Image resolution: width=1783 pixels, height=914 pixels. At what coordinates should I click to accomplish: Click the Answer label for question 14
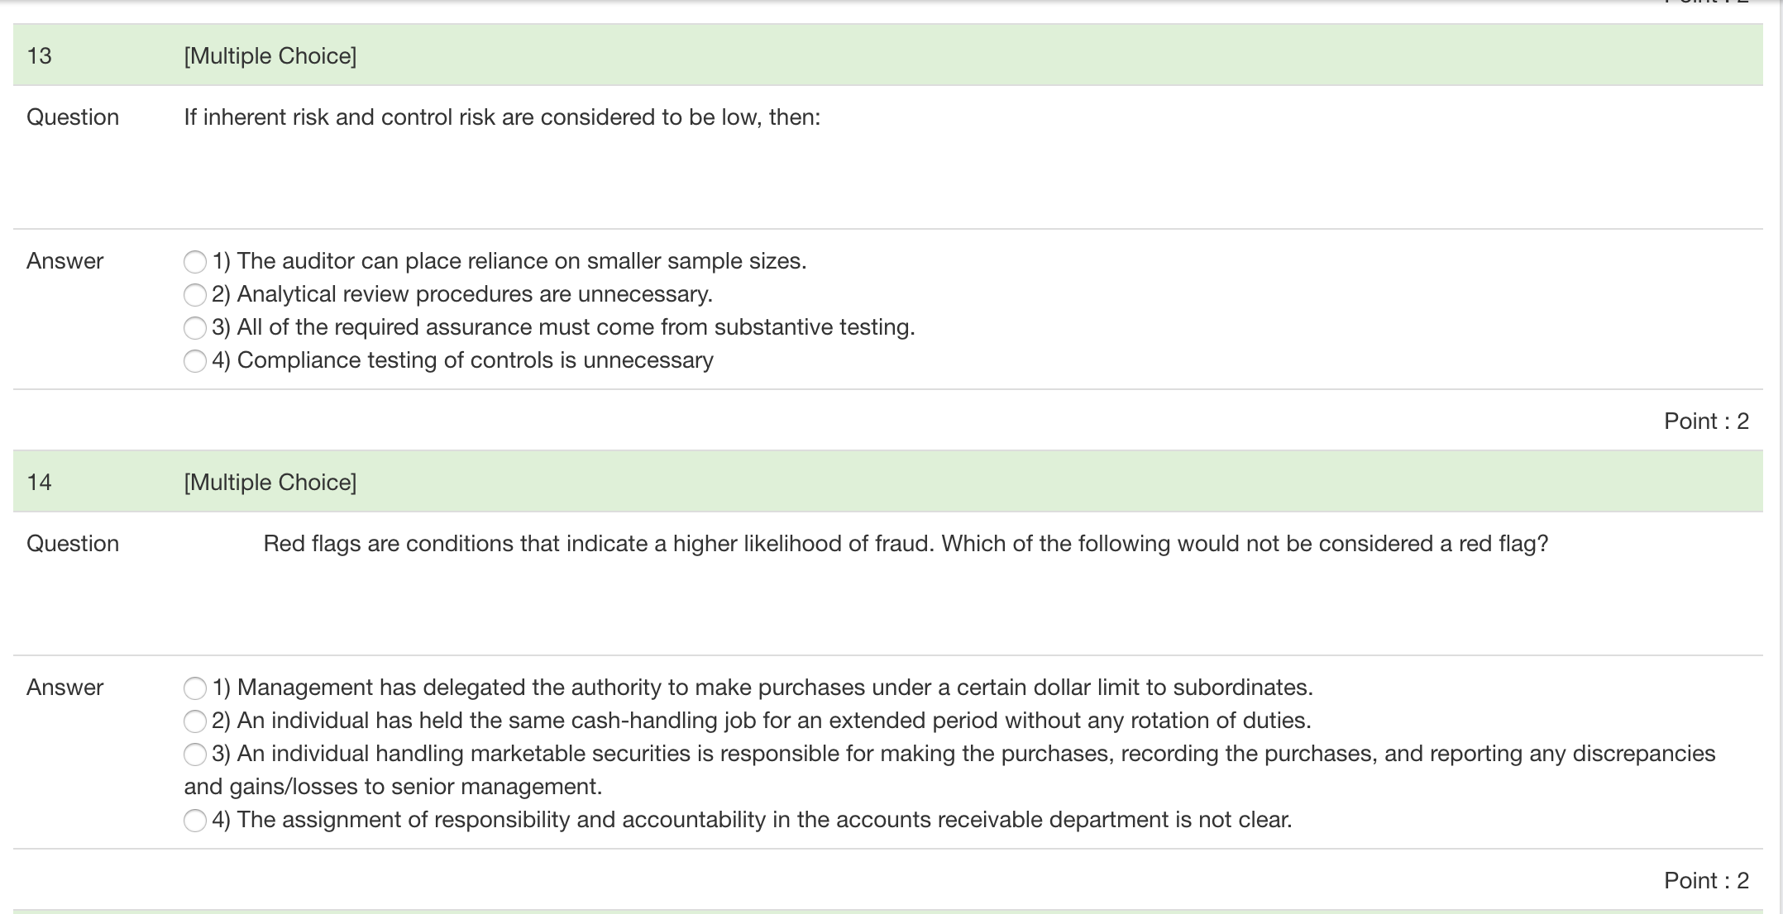[64, 688]
